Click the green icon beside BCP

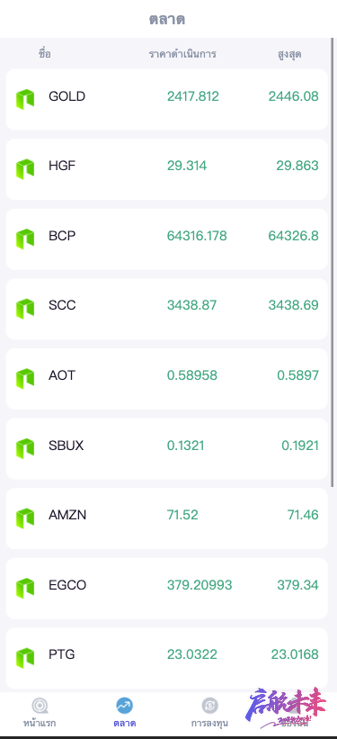(x=25, y=239)
